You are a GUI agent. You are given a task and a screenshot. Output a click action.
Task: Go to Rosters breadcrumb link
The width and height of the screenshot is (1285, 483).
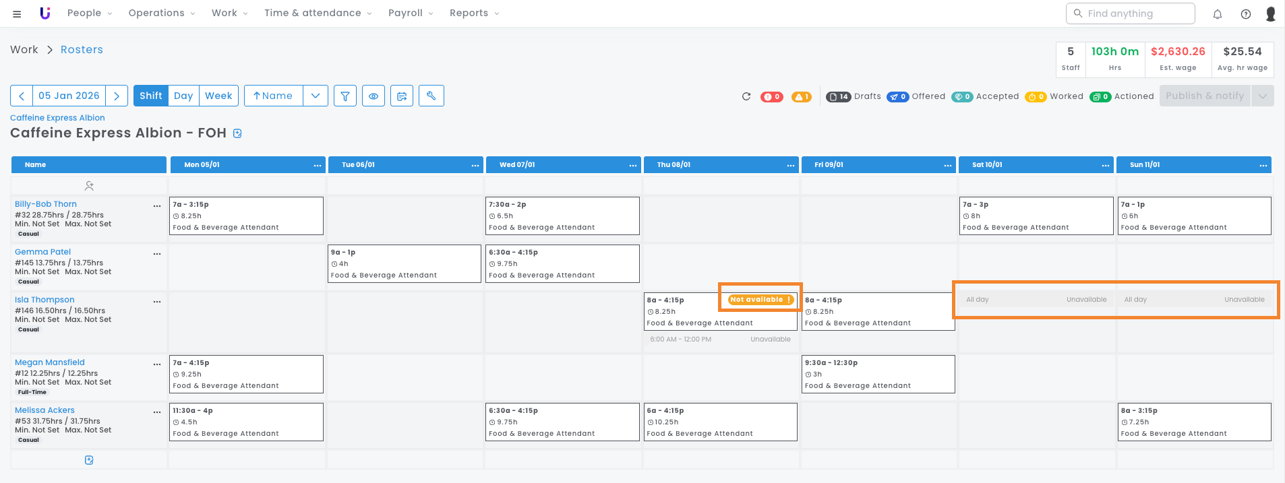point(82,50)
